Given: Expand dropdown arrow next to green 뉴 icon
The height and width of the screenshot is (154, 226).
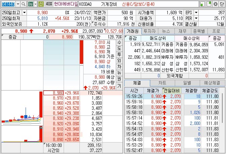Looking at the screenshot, I should 35,4.
